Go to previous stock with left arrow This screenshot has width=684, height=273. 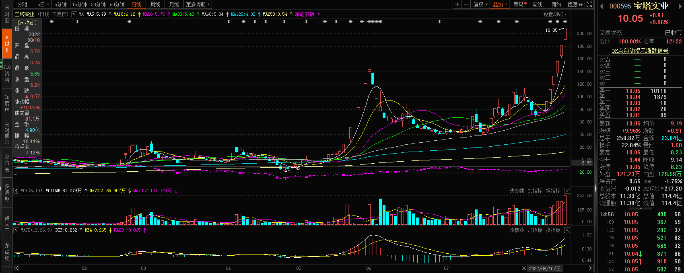602,6
